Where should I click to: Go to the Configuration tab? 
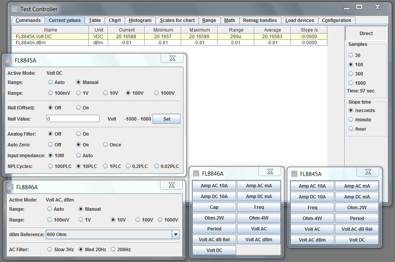coord(336,20)
